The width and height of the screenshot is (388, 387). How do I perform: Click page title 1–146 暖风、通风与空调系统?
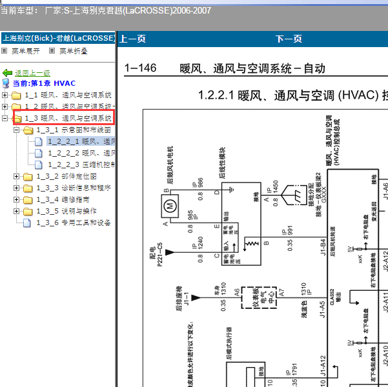click(225, 68)
